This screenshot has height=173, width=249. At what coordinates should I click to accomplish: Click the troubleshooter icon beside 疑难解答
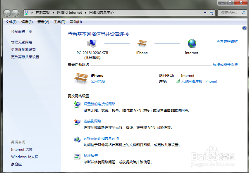(x=77, y=157)
